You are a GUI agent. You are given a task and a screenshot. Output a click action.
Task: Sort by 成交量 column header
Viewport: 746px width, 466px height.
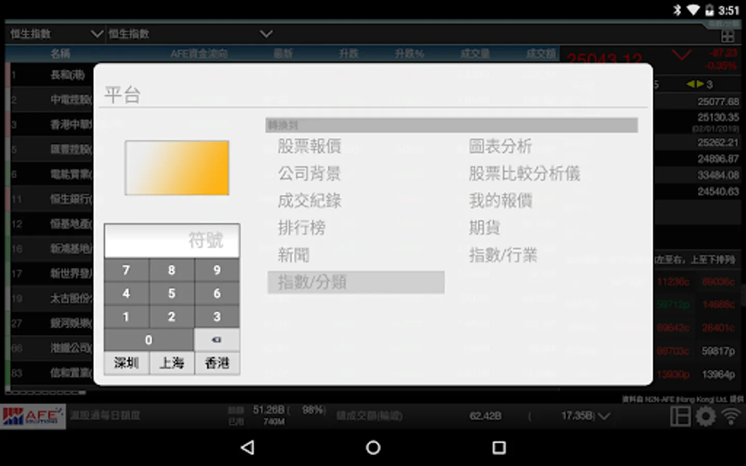point(475,53)
